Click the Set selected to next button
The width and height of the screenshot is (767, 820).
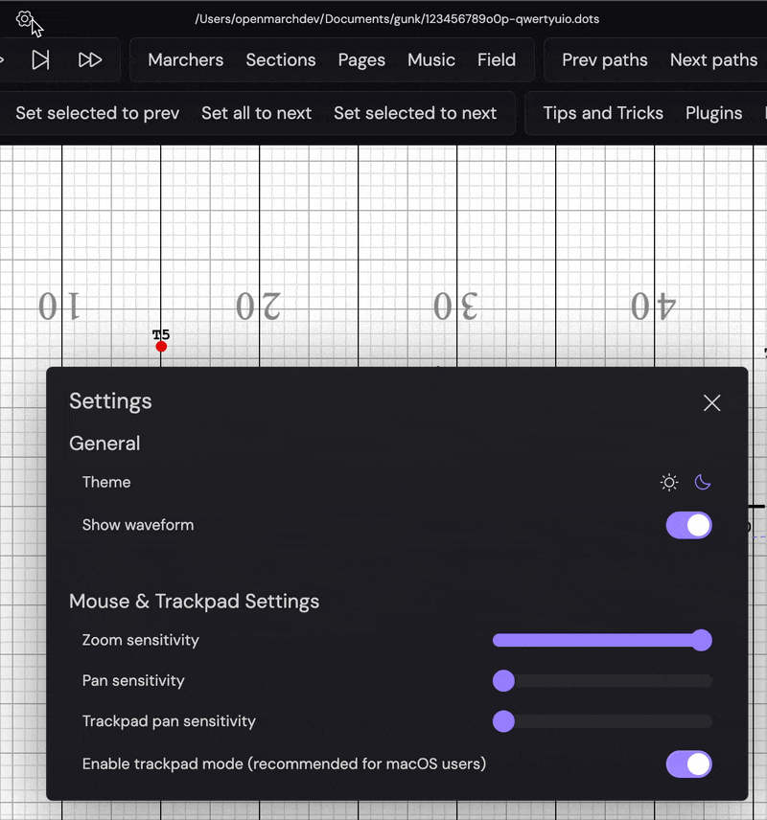(417, 112)
